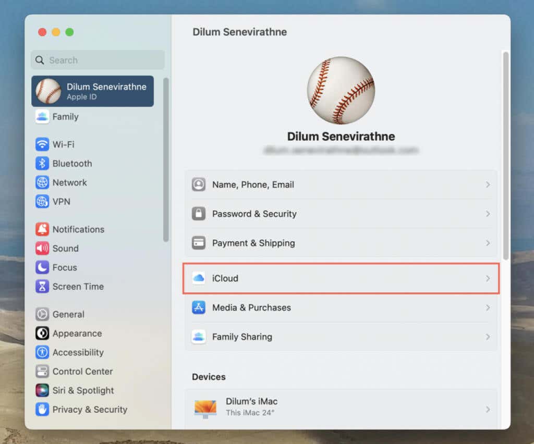Image resolution: width=534 pixels, height=444 pixels.
Task: Select the Notifications bell icon
Action: click(42, 229)
